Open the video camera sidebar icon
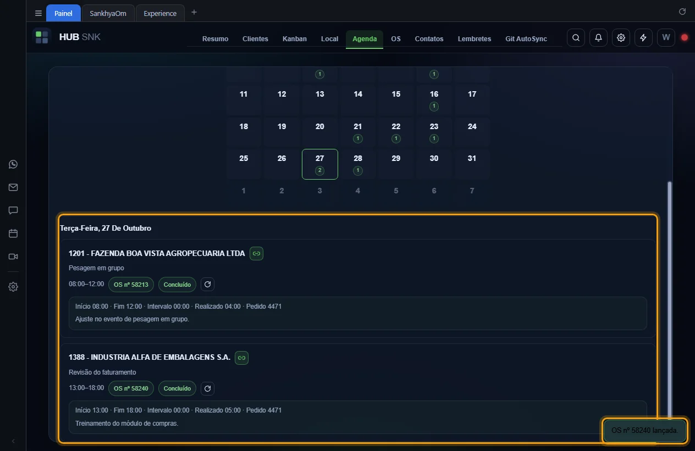Screen dimensions: 695x451 click(x=13, y=257)
